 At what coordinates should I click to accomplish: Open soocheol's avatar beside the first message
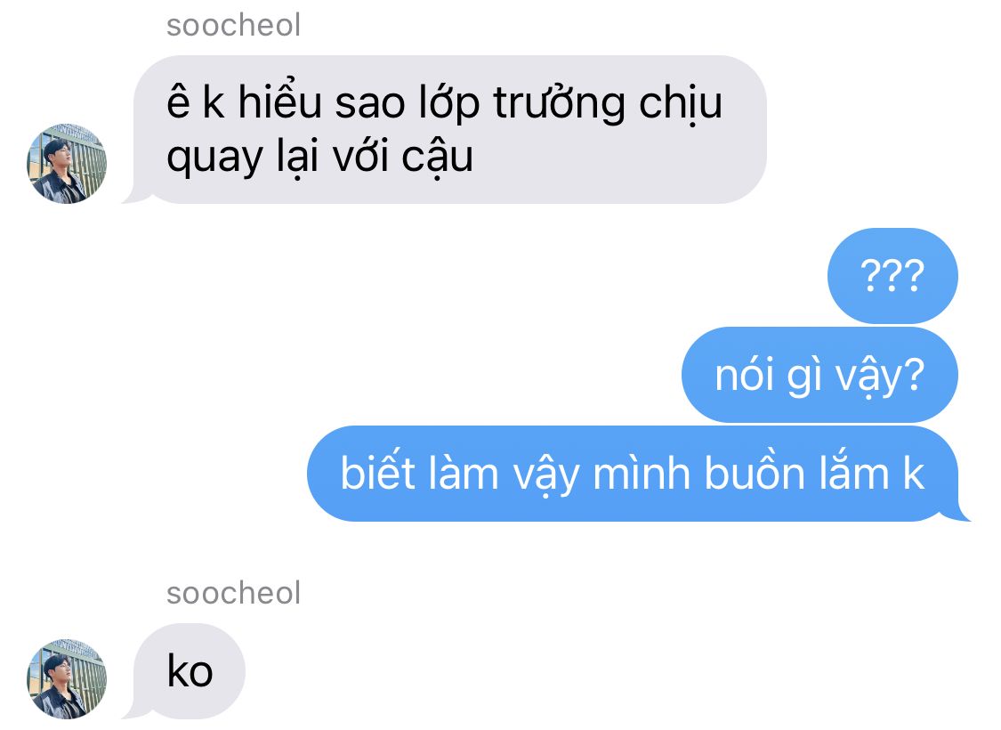(67, 164)
